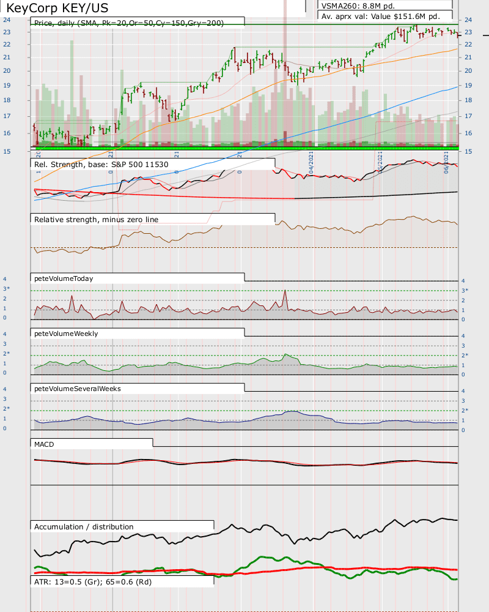The height and width of the screenshot is (612, 489).
Task: Click the MACD panel label
Action: coord(44,444)
